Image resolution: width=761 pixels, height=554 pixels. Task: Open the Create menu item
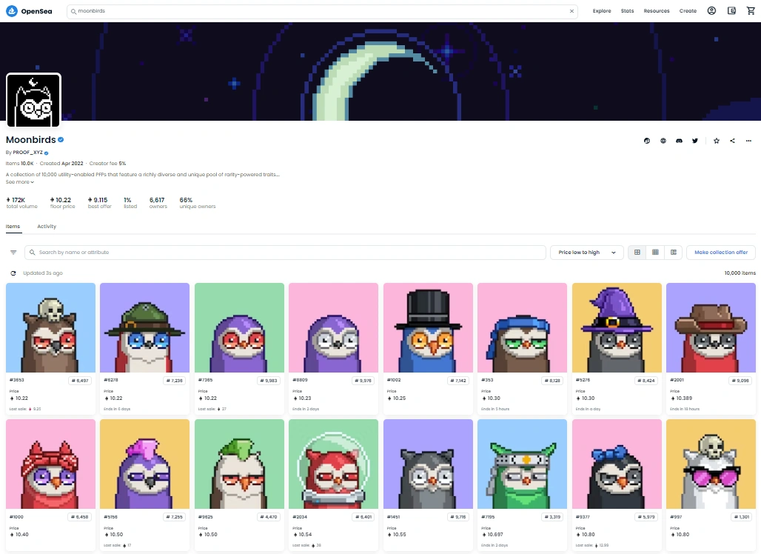688,10
